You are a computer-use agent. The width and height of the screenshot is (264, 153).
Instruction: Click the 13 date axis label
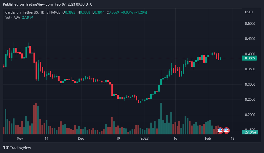tap(233, 139)
